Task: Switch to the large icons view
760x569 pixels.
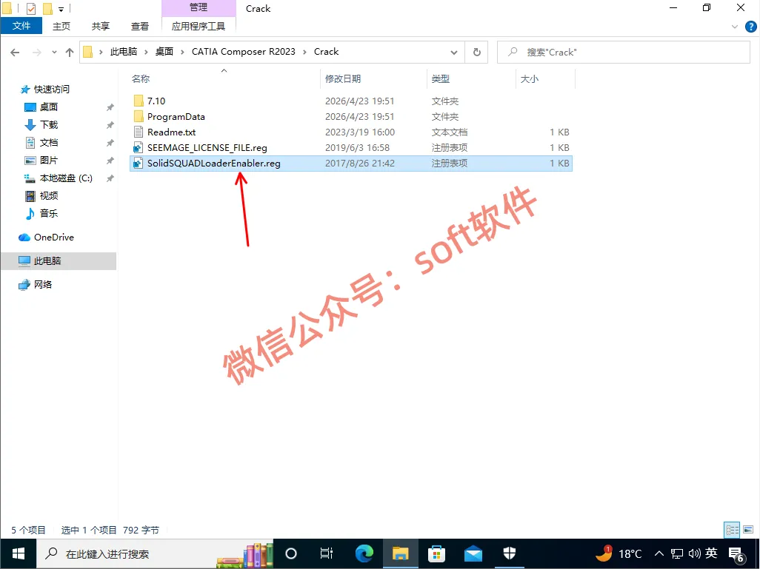Action: [x=748, y=530]
